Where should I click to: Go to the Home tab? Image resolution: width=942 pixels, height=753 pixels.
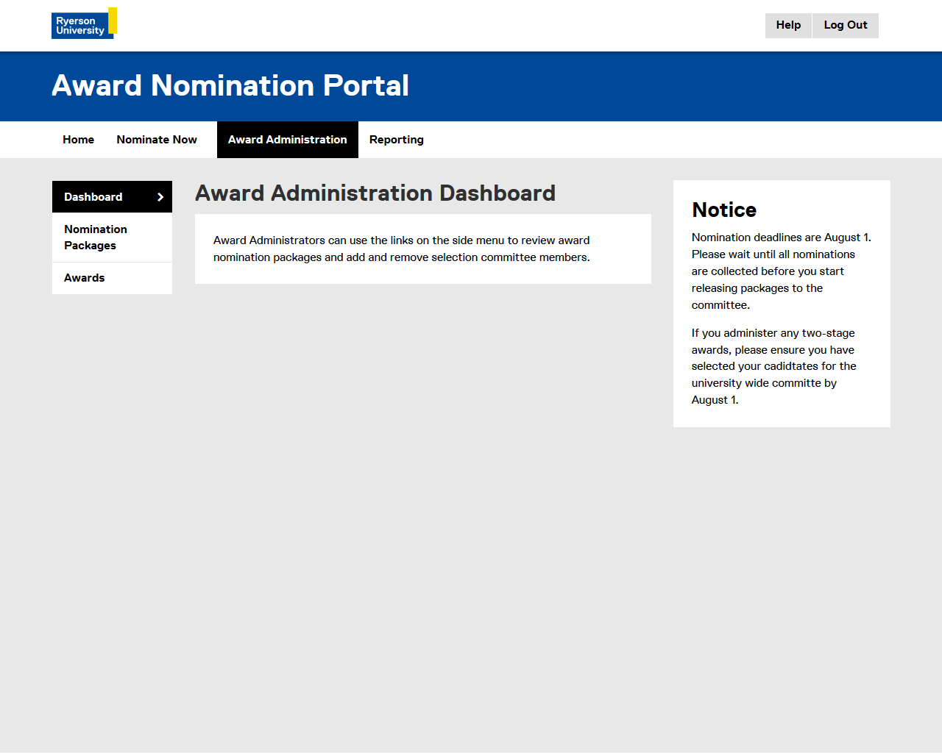pyautogui.click(x=78, y=140)
